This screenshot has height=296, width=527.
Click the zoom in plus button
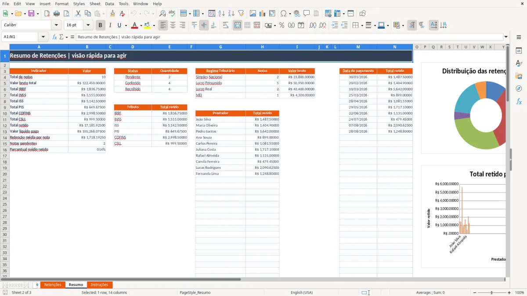(509, 292)
